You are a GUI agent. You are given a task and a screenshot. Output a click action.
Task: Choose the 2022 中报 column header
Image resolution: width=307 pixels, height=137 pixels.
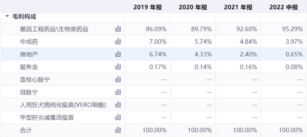pos(284,7)
